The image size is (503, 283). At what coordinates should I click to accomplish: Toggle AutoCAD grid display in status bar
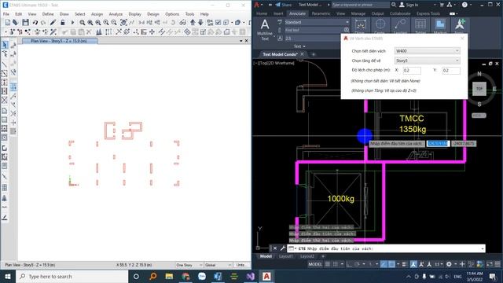point(328,264)
